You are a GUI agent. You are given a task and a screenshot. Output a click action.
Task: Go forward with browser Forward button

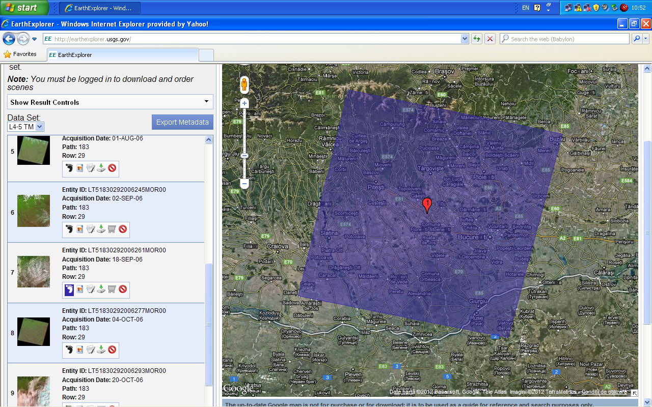(23, 39)
